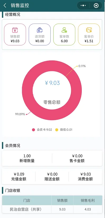Sort table by 销售额 column header
The width and height of the screenshot is (105, 218).
62,200
